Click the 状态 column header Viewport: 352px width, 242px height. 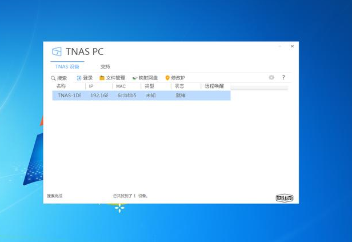pyautogui.click(x=179, y=86)
